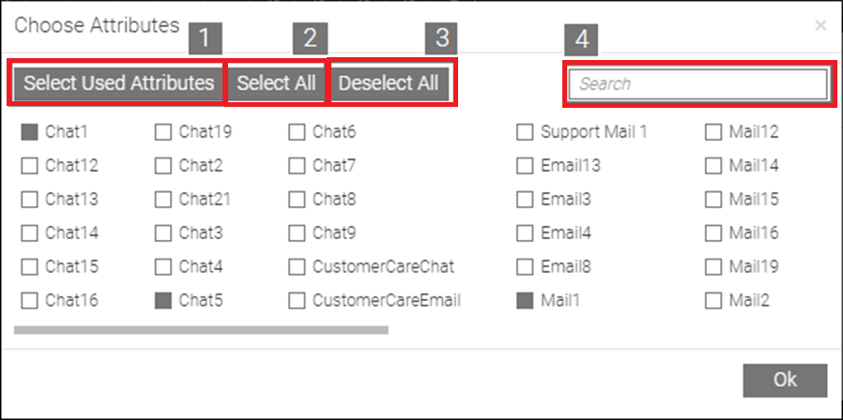Check the Chat19 attribute

click(x=163, y=132)
